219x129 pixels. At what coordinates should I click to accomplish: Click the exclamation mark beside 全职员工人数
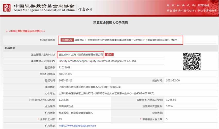(x=38, y=119)
